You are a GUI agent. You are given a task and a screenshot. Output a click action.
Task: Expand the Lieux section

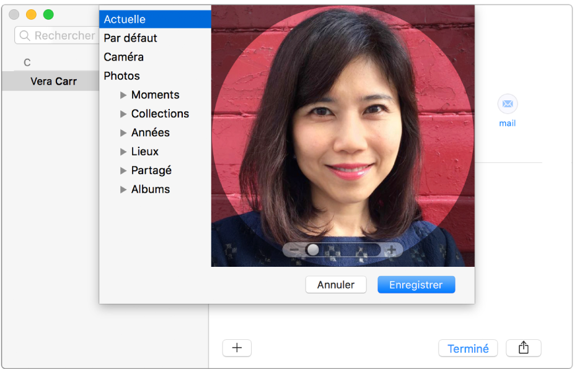(123, 151)
